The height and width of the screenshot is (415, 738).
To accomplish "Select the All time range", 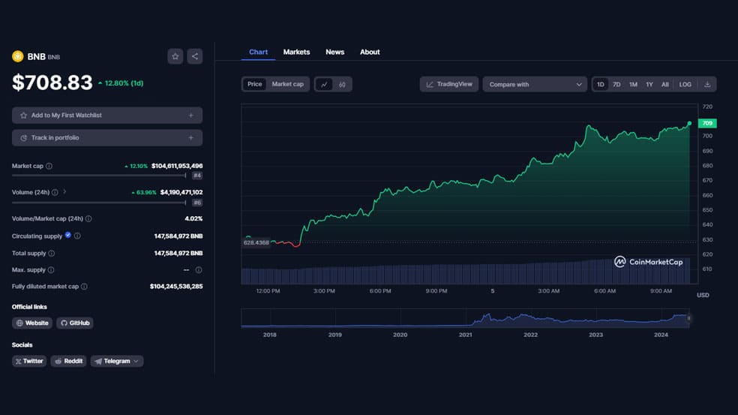I will pos(665,84).
